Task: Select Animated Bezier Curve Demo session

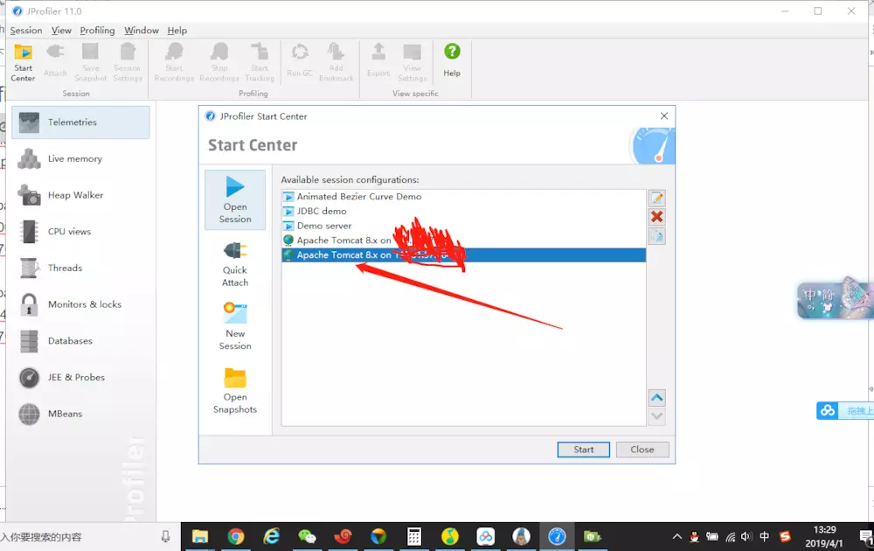Action: click(464, 196)
